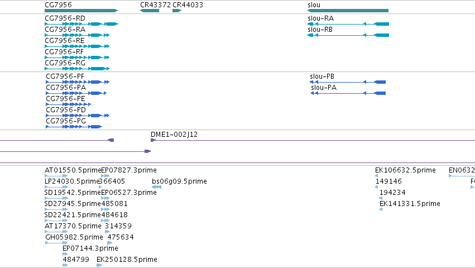475x268 pixels.
Task: Select transcript slou-RB label
Action: [320, 30]
